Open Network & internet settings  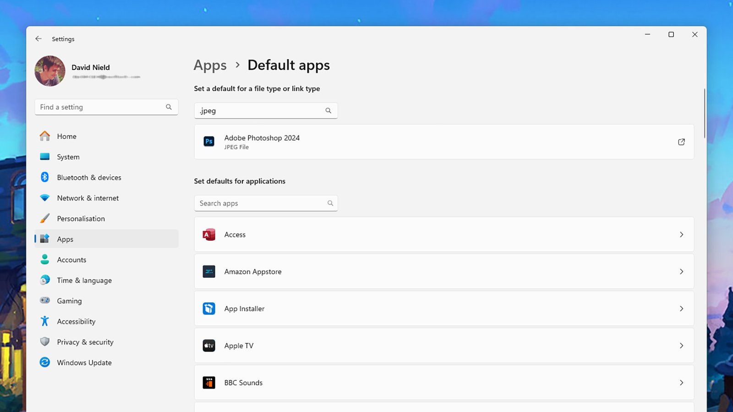(106, 198)
